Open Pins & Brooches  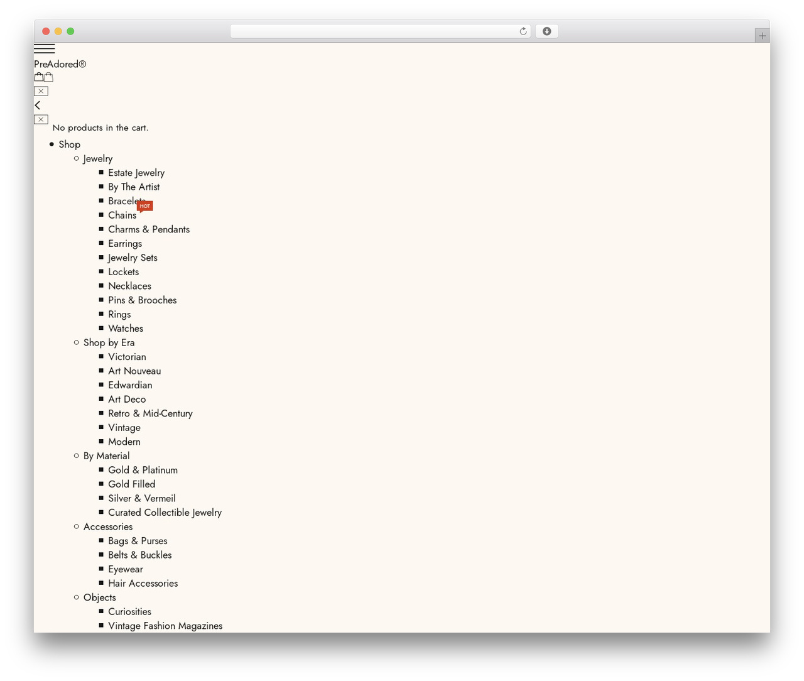click(x=143, y=300)
